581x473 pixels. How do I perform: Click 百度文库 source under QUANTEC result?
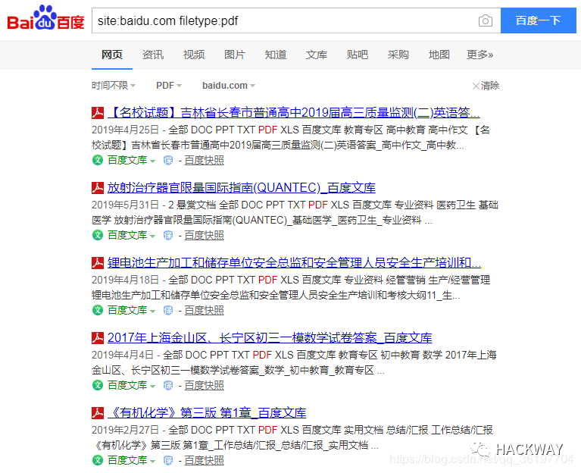pos(127,235)
